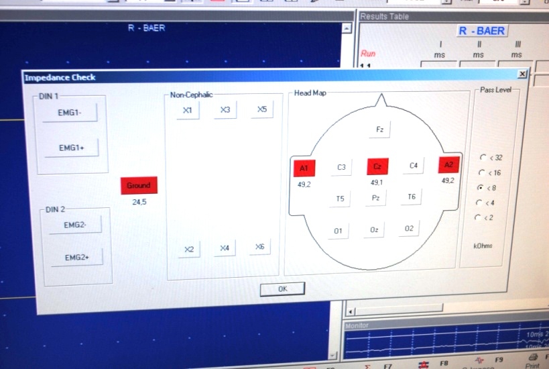Viewport: 549px width, 369px height.
Task: Click the X2 non-cephalic electrode
Action: [189, 249]
